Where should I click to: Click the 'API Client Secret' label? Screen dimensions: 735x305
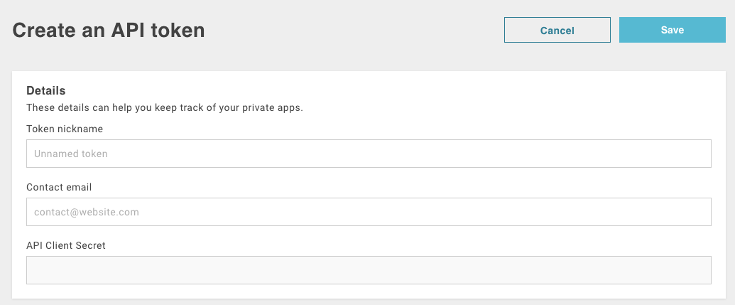66,245
